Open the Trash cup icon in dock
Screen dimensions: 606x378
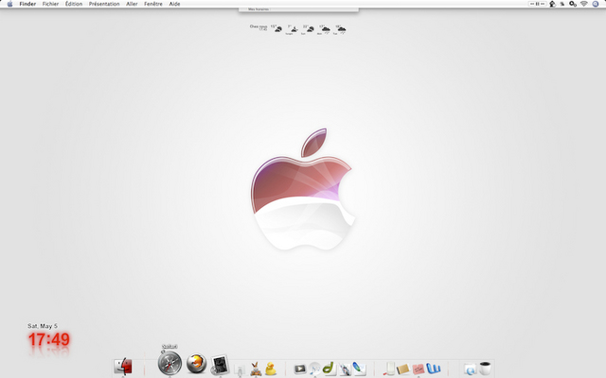click(x=485, y=369)
